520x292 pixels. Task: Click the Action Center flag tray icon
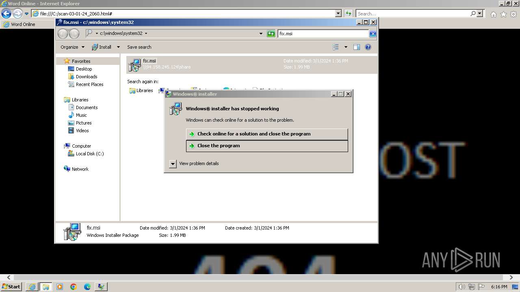(482, 287)
